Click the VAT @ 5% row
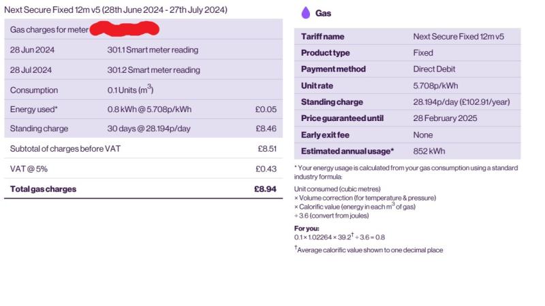 point(143,169)
